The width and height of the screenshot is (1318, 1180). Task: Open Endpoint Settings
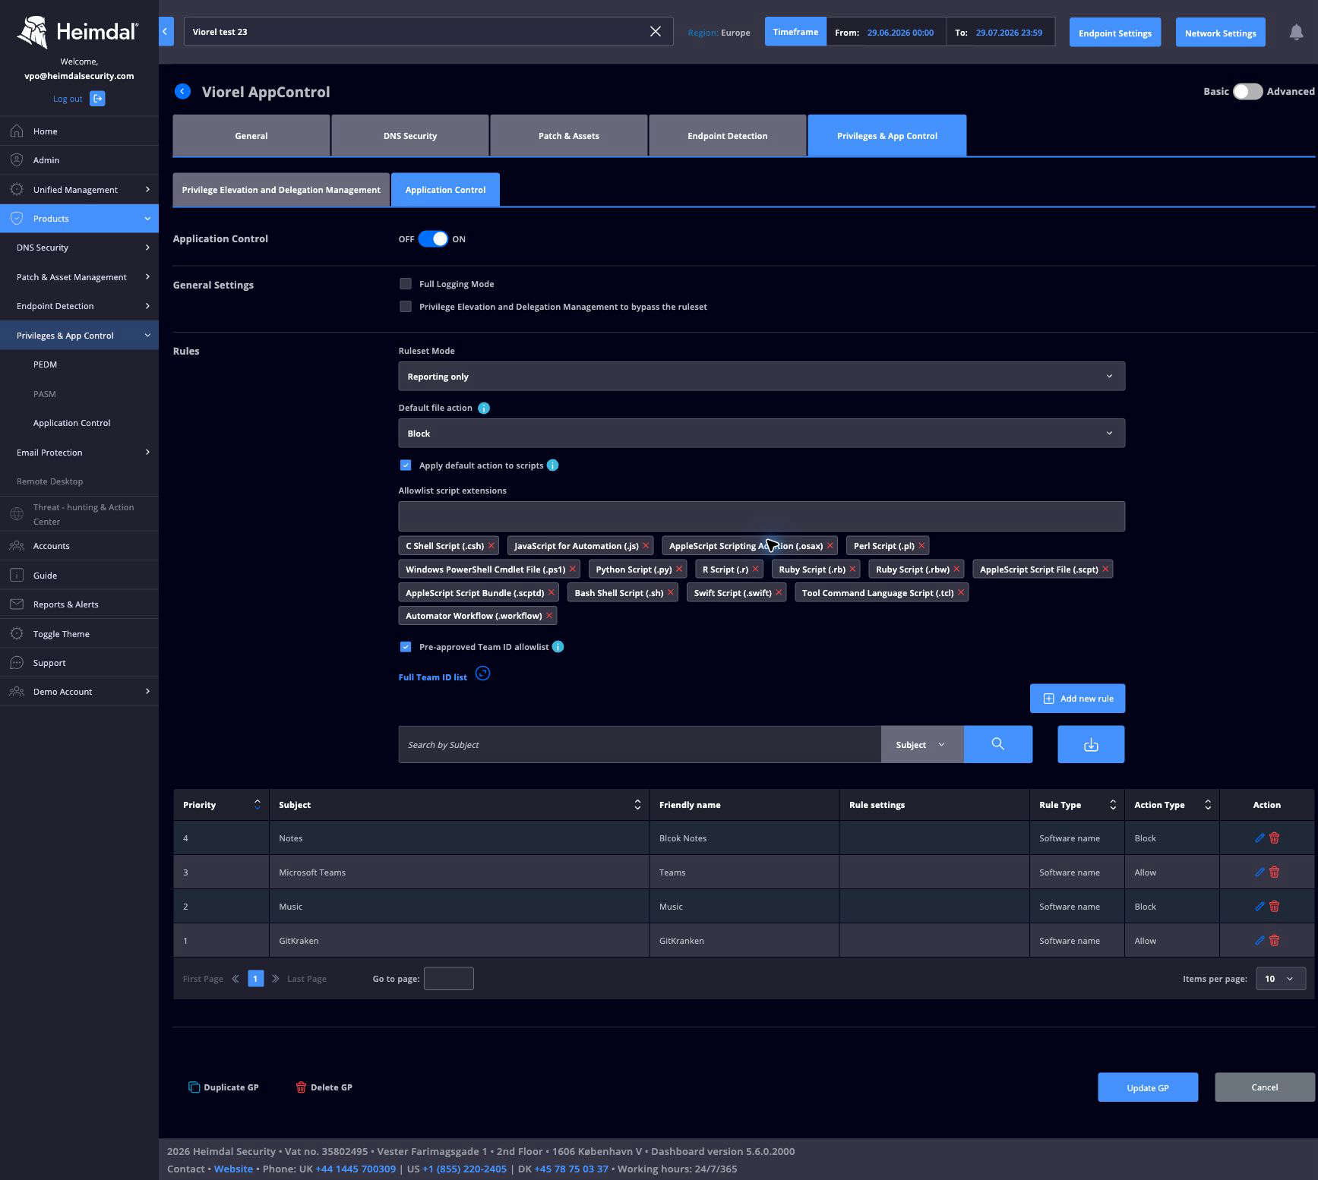click(1115, 32)
